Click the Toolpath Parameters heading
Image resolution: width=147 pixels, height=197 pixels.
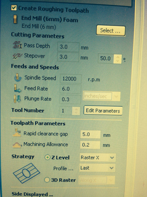38,123
